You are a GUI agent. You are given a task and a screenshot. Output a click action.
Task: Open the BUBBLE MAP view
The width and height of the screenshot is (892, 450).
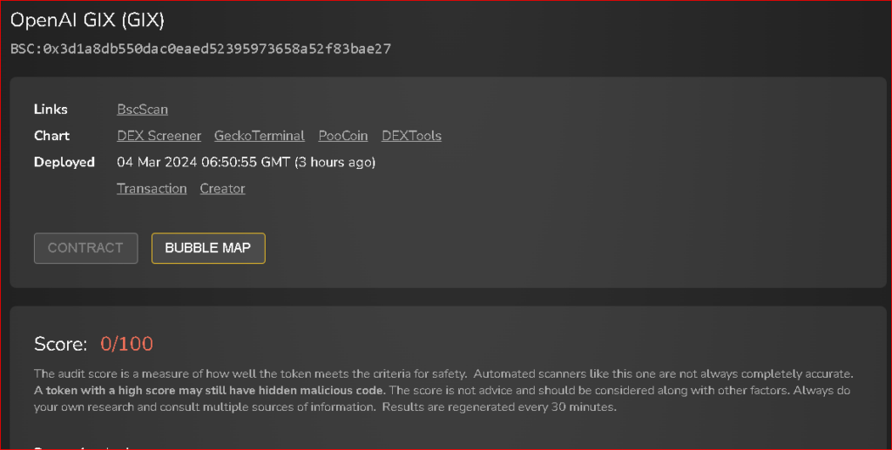(208, 248)
